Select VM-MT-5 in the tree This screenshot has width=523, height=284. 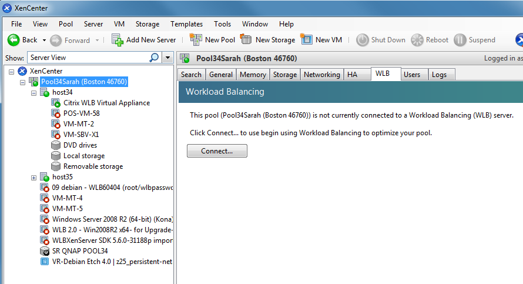68,209
